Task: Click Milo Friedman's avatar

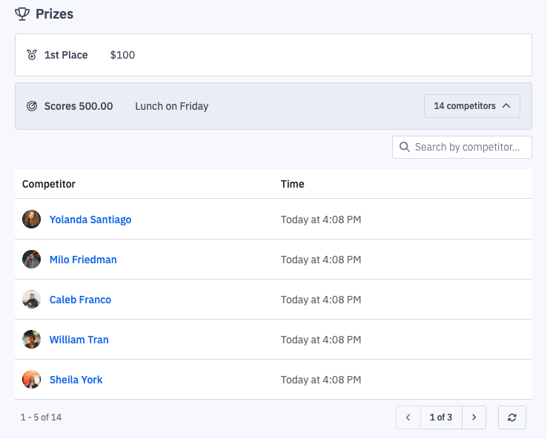Action: click(31, 260)
